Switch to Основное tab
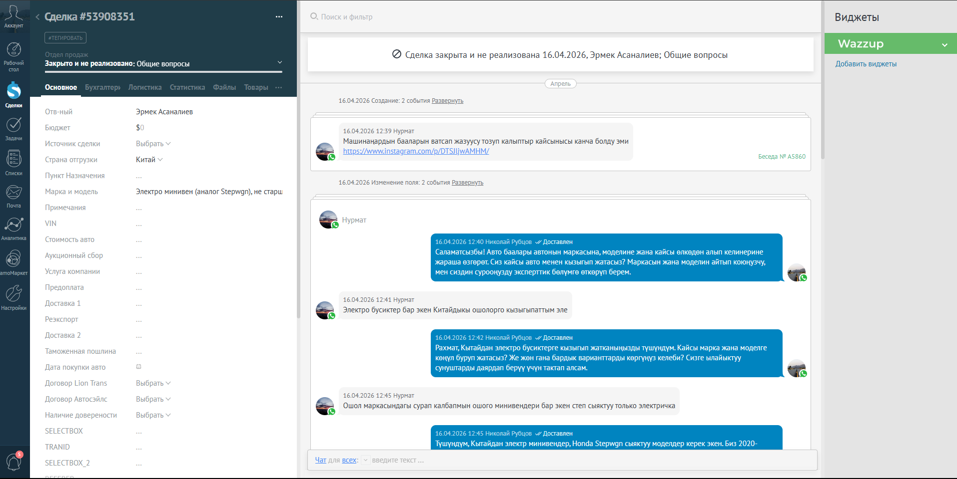Viewport: 957px width, 479px height. (61, 87)
